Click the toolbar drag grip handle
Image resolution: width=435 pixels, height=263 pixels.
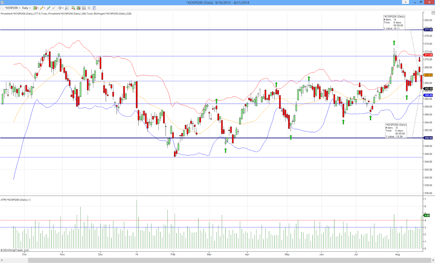tap(1, 8)
